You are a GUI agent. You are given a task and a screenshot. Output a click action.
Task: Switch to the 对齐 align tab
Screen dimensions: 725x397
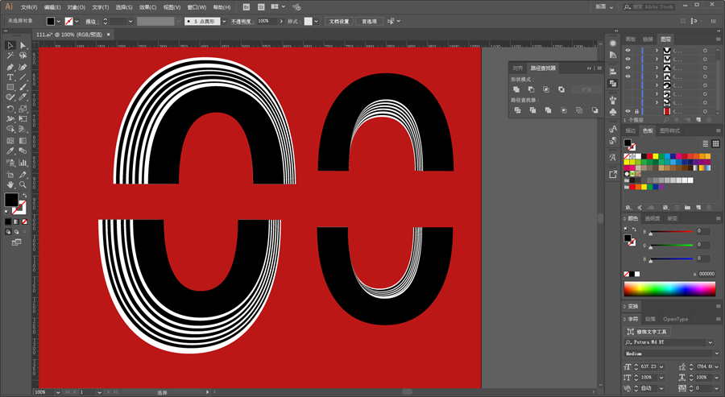pos(518,68)
